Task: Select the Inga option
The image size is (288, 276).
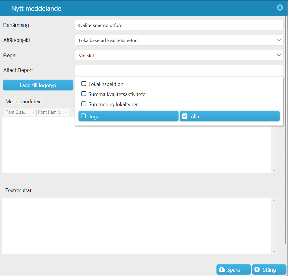Action: [128, 116]
